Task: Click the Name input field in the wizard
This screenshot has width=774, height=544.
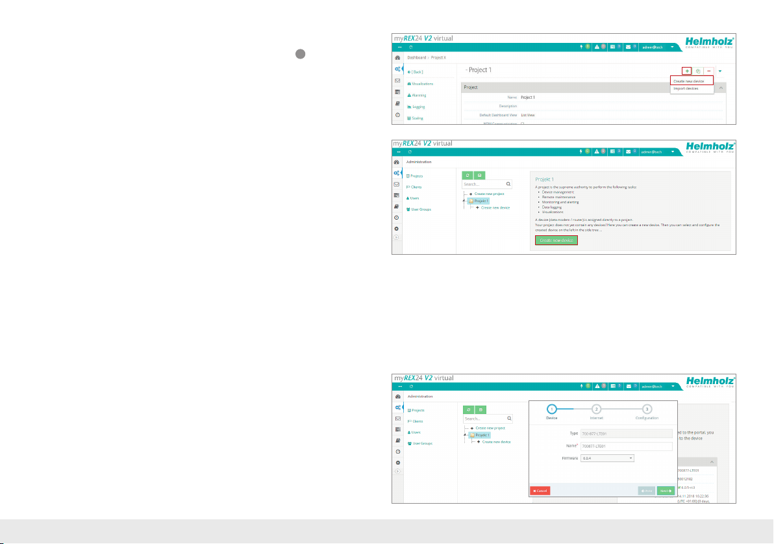Action: coord(627,446)
